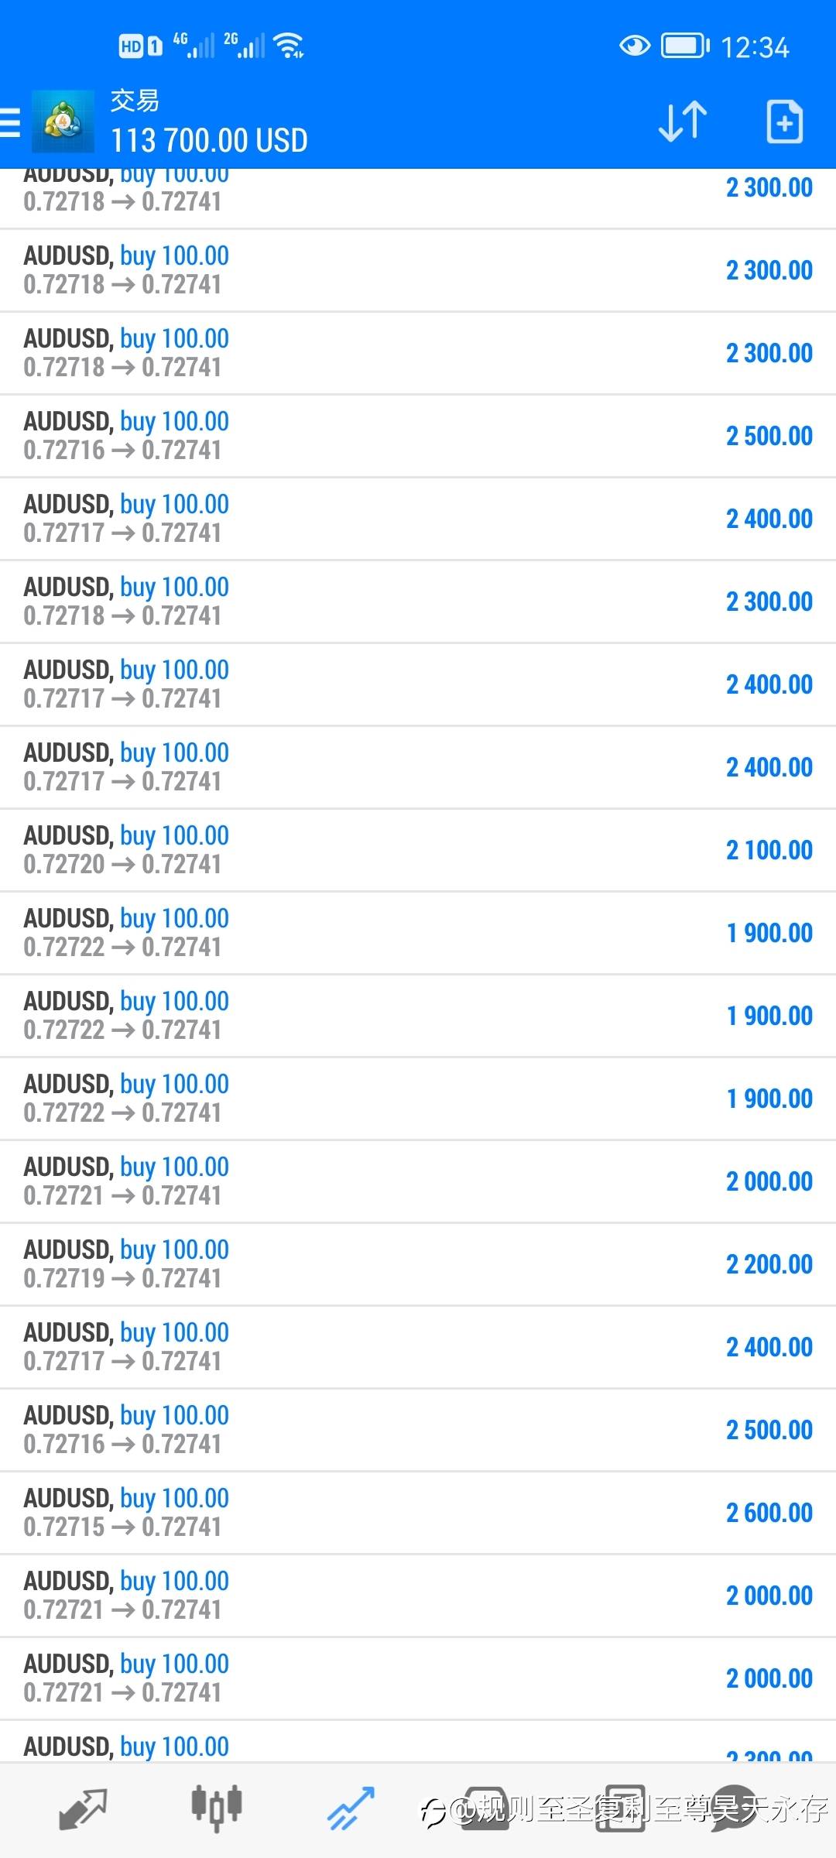Open the History inbox tab
The width and height of the screenshot is (836, 1858).
(485, 1809)
